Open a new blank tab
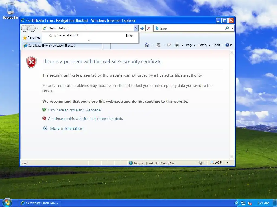 (x=107, y=46)
